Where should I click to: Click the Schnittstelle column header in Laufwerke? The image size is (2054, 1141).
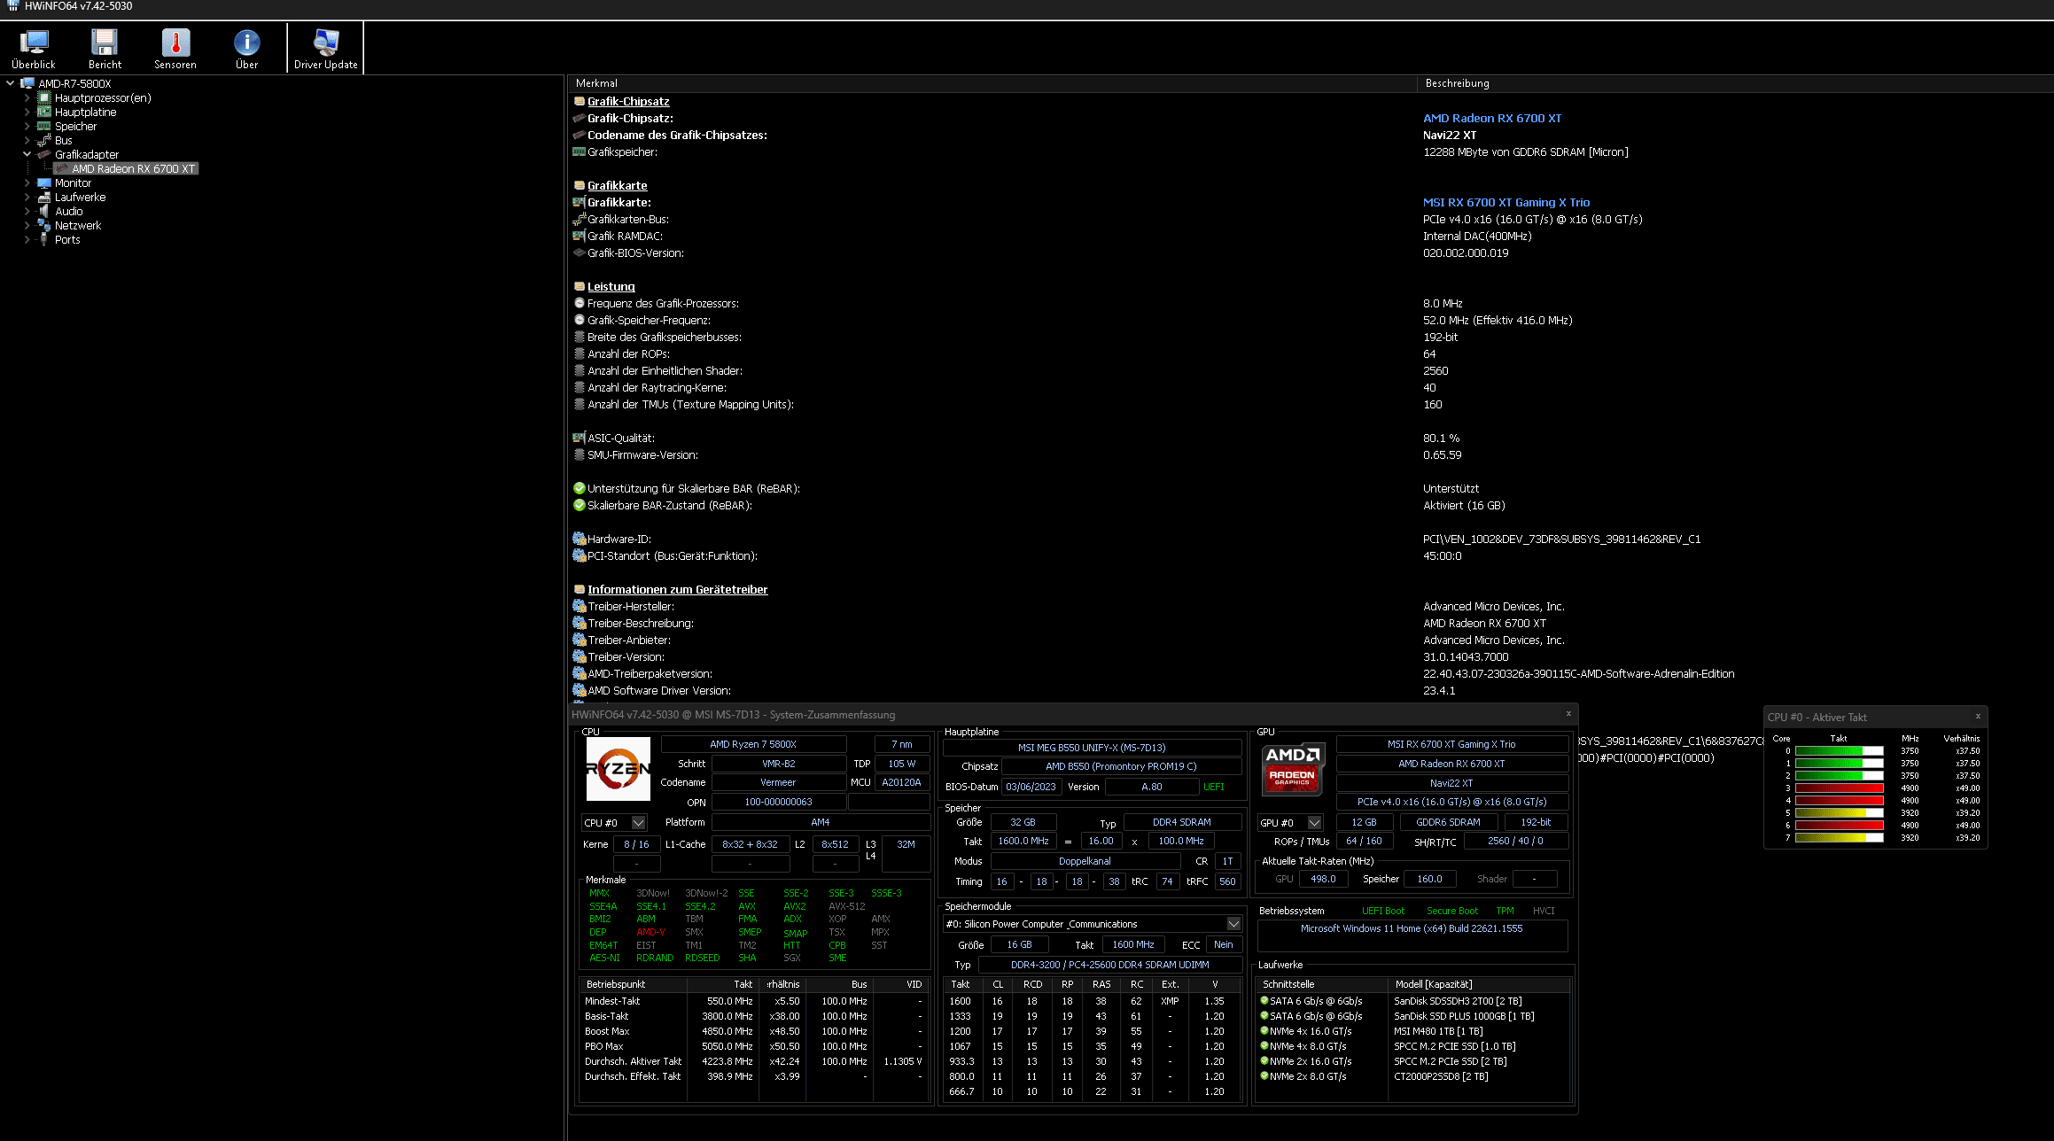coord(1322,984)
